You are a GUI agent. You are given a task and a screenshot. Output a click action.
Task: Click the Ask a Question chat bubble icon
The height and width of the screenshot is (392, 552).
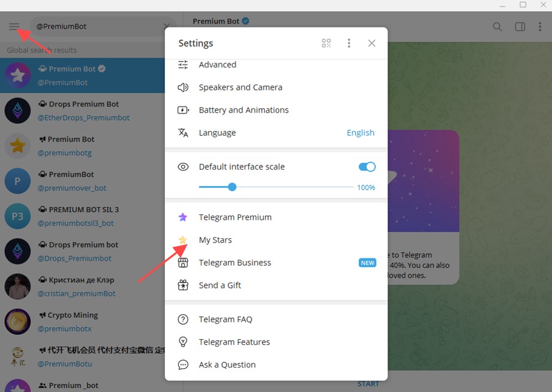(x=183, y=365)
